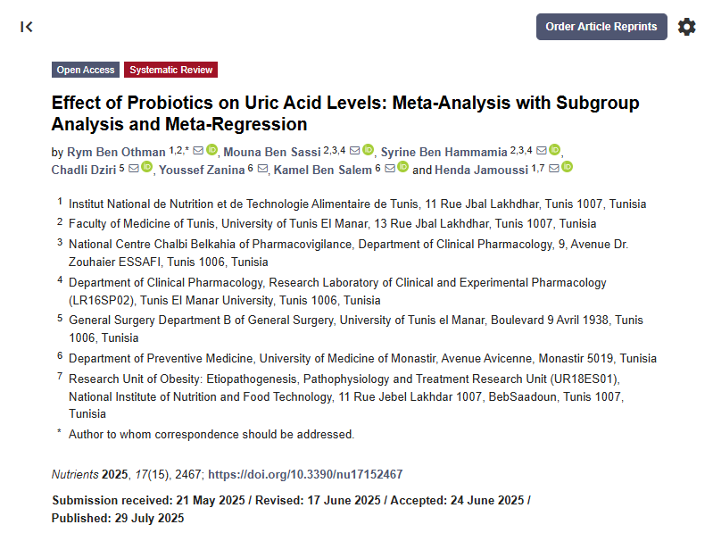
Task: Click envelope icon for Syrine Ben Hammamia
Action: pos(542,150)
